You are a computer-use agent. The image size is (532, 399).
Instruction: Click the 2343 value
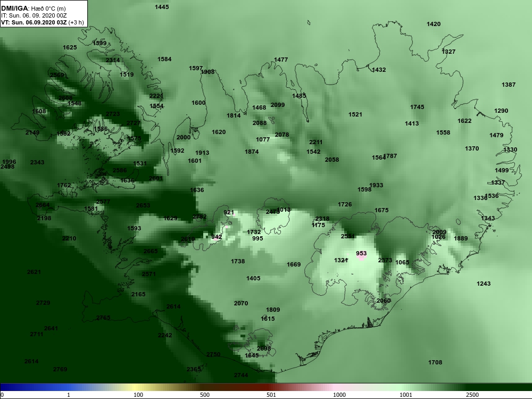pos(37,162)
